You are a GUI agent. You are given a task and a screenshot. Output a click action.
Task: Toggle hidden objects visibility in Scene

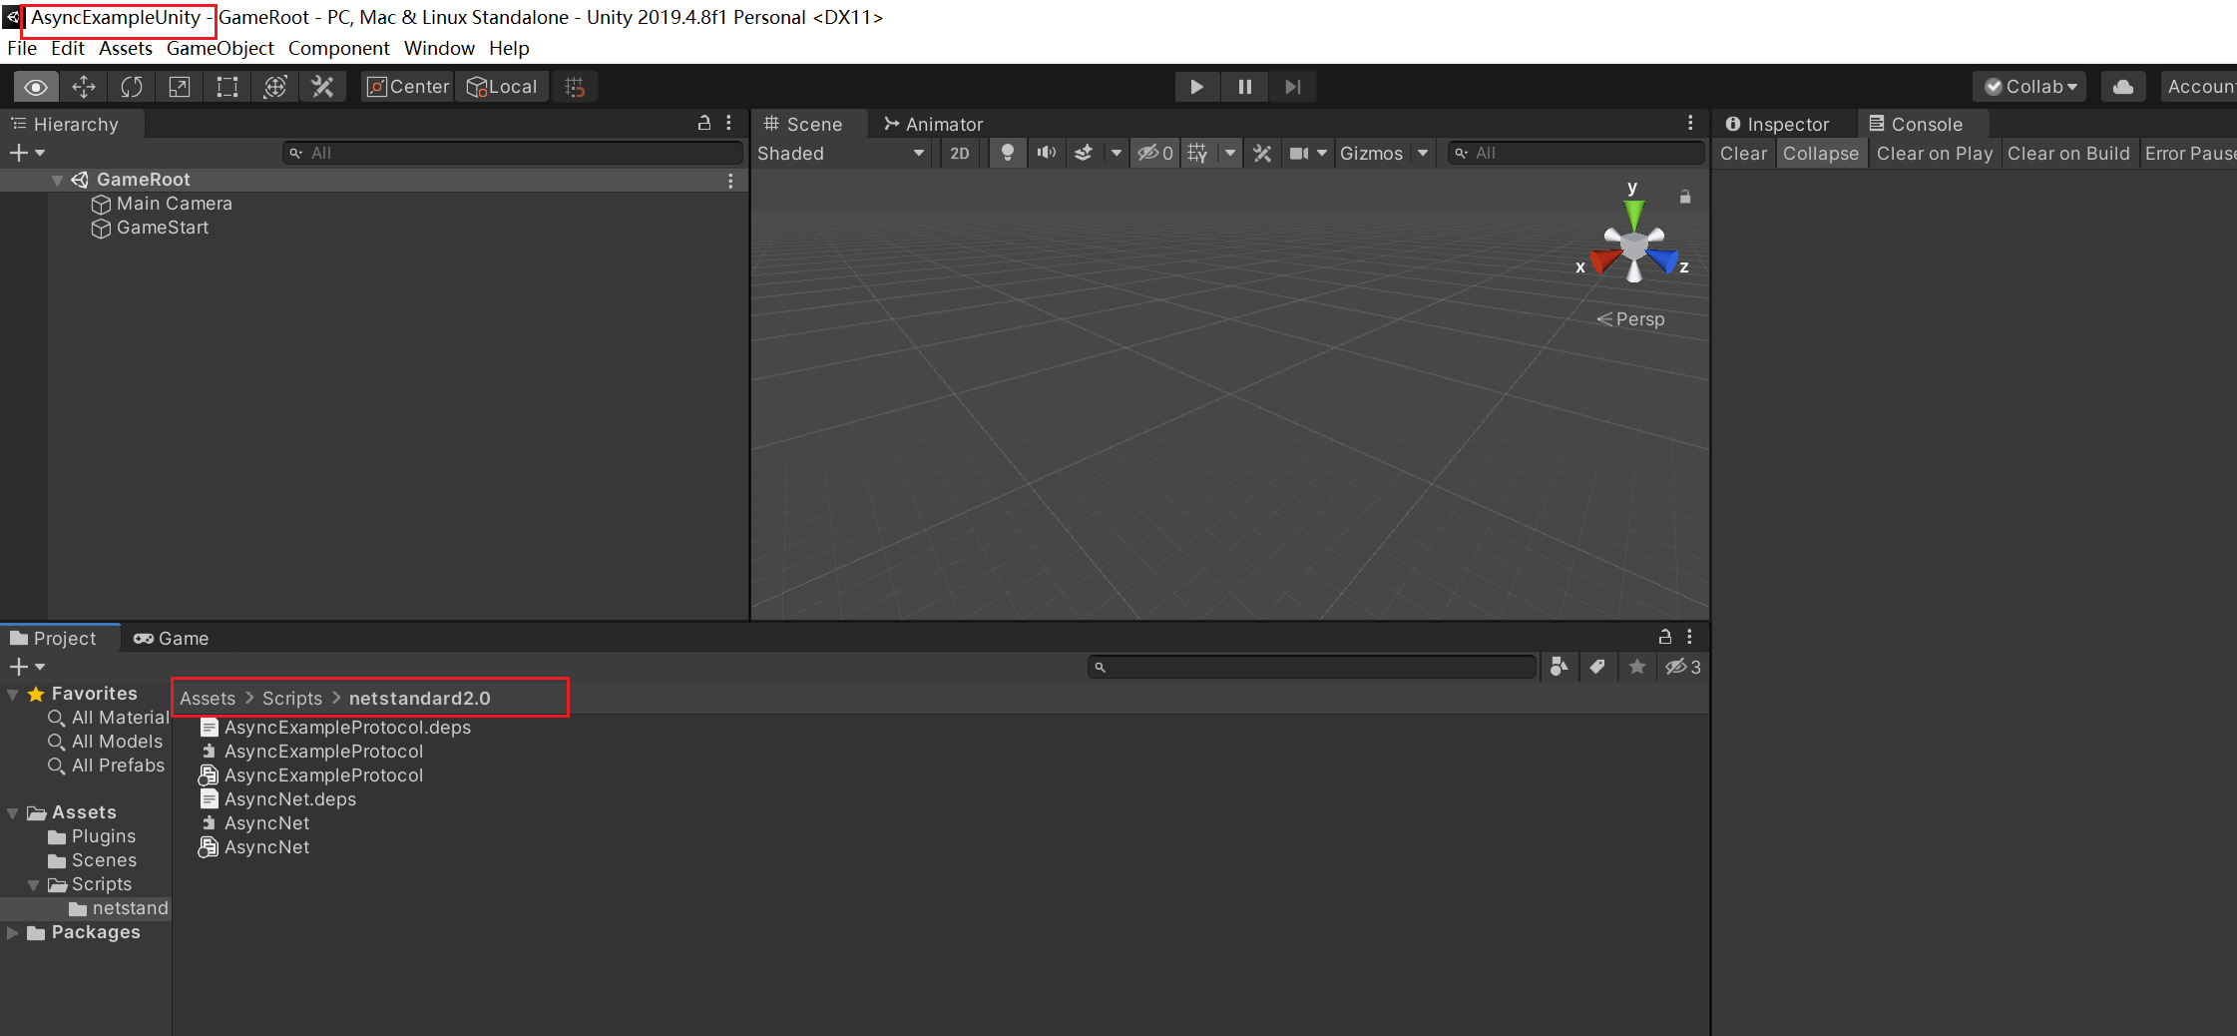[x=1155, y=153]
